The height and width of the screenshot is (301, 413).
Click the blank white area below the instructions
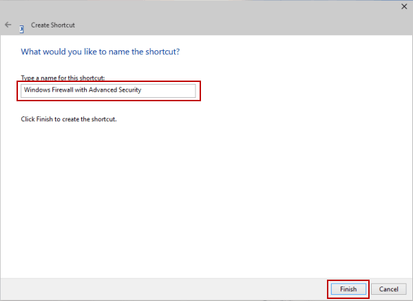click(206, 200)
